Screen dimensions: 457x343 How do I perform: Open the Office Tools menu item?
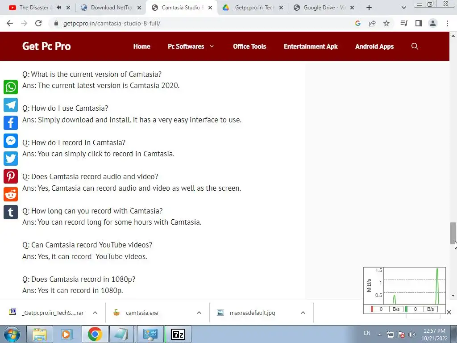[249, 46]
